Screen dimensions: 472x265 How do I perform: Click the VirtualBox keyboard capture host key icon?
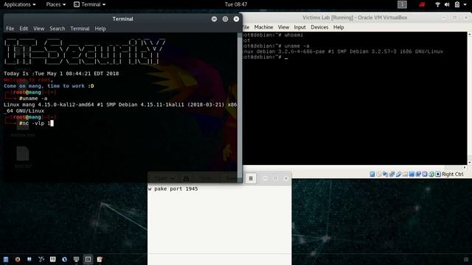[438, 174]
